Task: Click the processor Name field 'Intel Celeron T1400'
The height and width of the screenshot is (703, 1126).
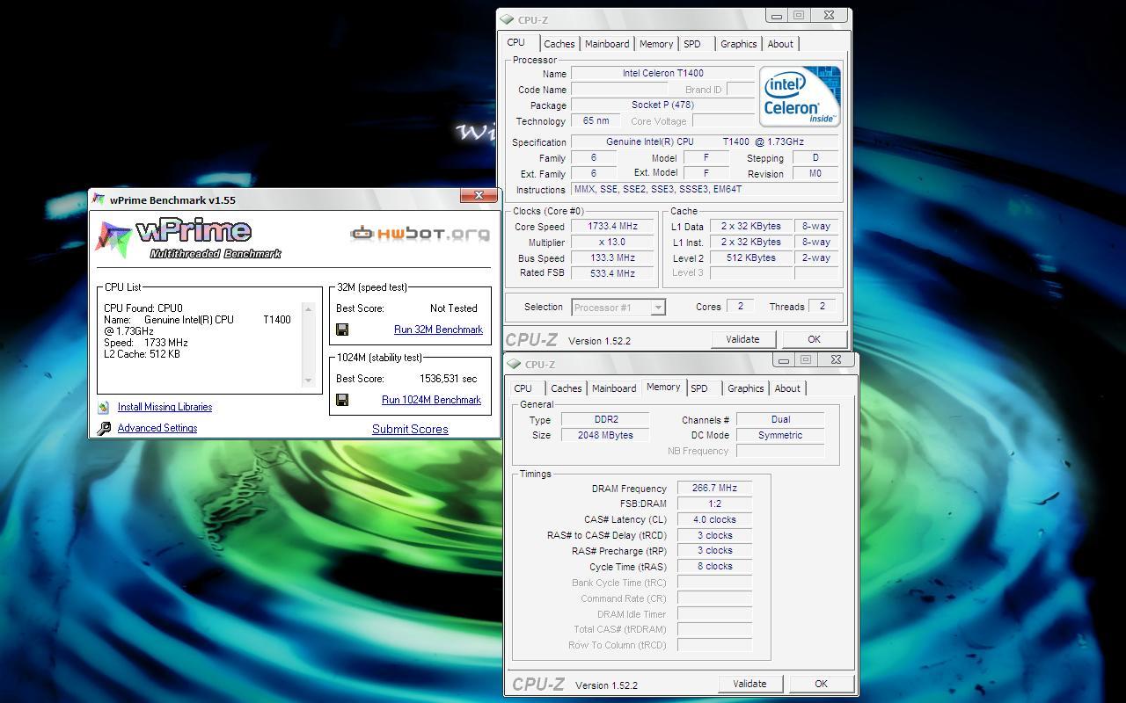Action: coord(662,74)
